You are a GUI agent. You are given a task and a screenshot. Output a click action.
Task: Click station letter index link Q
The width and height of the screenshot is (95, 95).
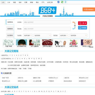49,91
